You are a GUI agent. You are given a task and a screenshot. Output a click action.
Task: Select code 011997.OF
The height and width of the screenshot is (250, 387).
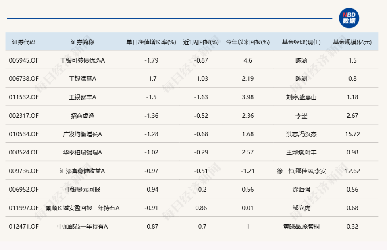click(24, 208)
